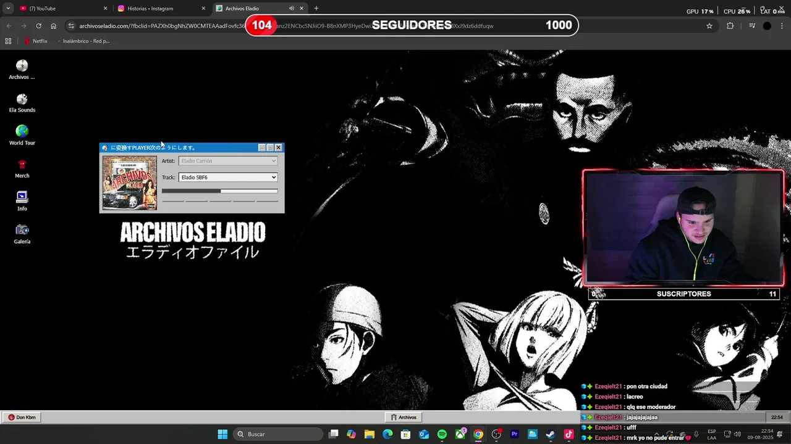Minimize the player window
Viewport: 791px width, 444px height.
click(x=262, y=147)
